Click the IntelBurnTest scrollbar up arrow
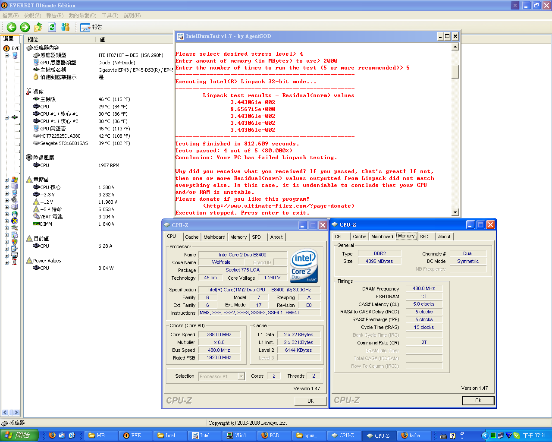This screenshot has height=442, width=552. (455, 47)
